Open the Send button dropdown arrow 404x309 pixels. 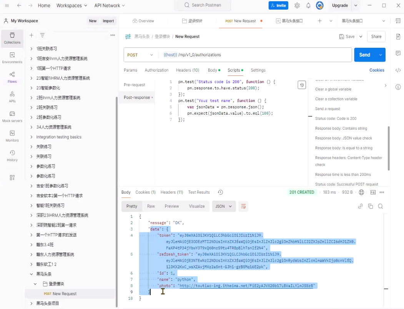[381, 55]
